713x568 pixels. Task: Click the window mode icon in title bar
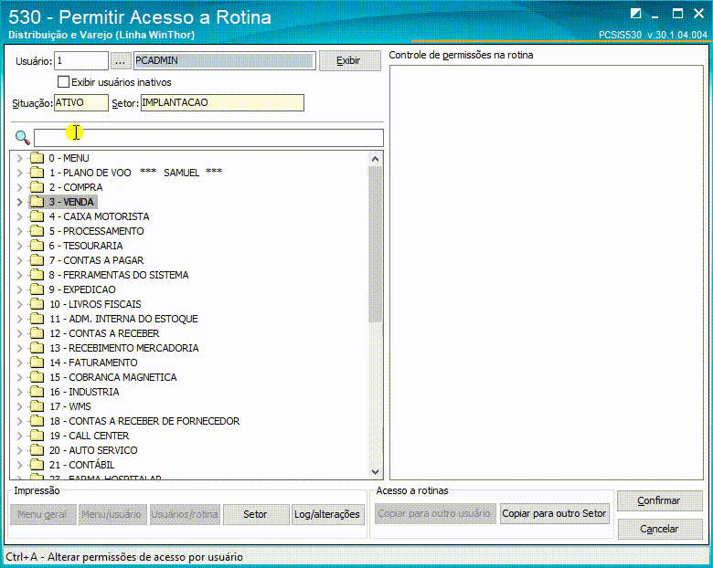[635, 14]
